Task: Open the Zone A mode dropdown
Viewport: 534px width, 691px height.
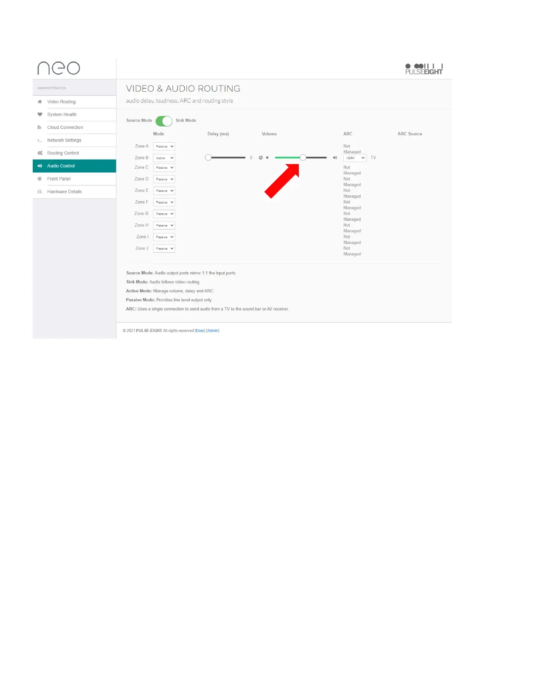Action: pos(164,147)
